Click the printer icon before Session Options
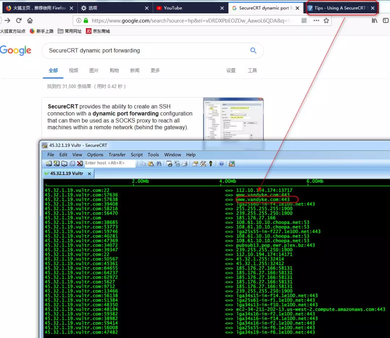The height and width of the screenshot is (338, 390). pos(185,164)
